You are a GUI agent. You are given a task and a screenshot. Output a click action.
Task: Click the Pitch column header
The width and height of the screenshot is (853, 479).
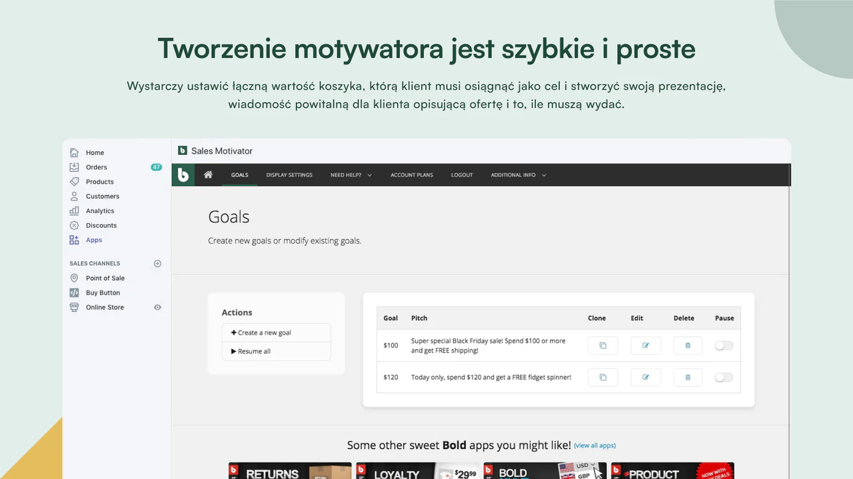[419, 318]
